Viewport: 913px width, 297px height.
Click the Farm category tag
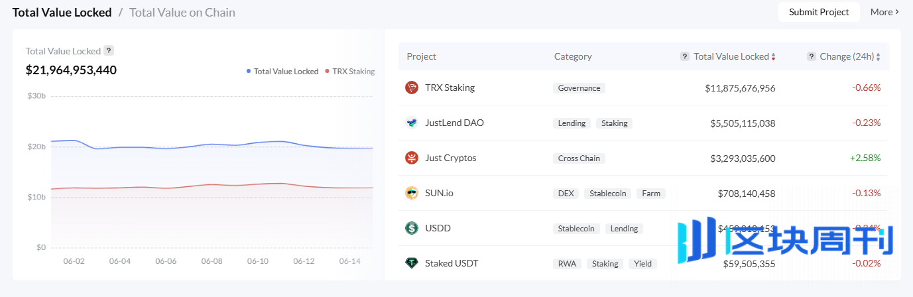652,194
